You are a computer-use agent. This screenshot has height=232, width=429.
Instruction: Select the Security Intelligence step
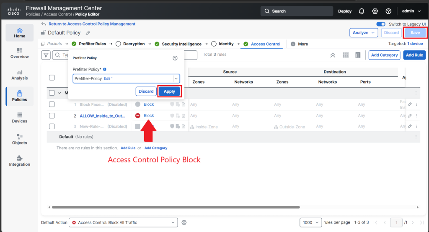[178, 44]
